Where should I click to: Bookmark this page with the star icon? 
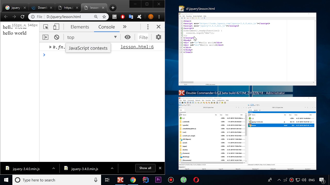click(x=104, y=17)
